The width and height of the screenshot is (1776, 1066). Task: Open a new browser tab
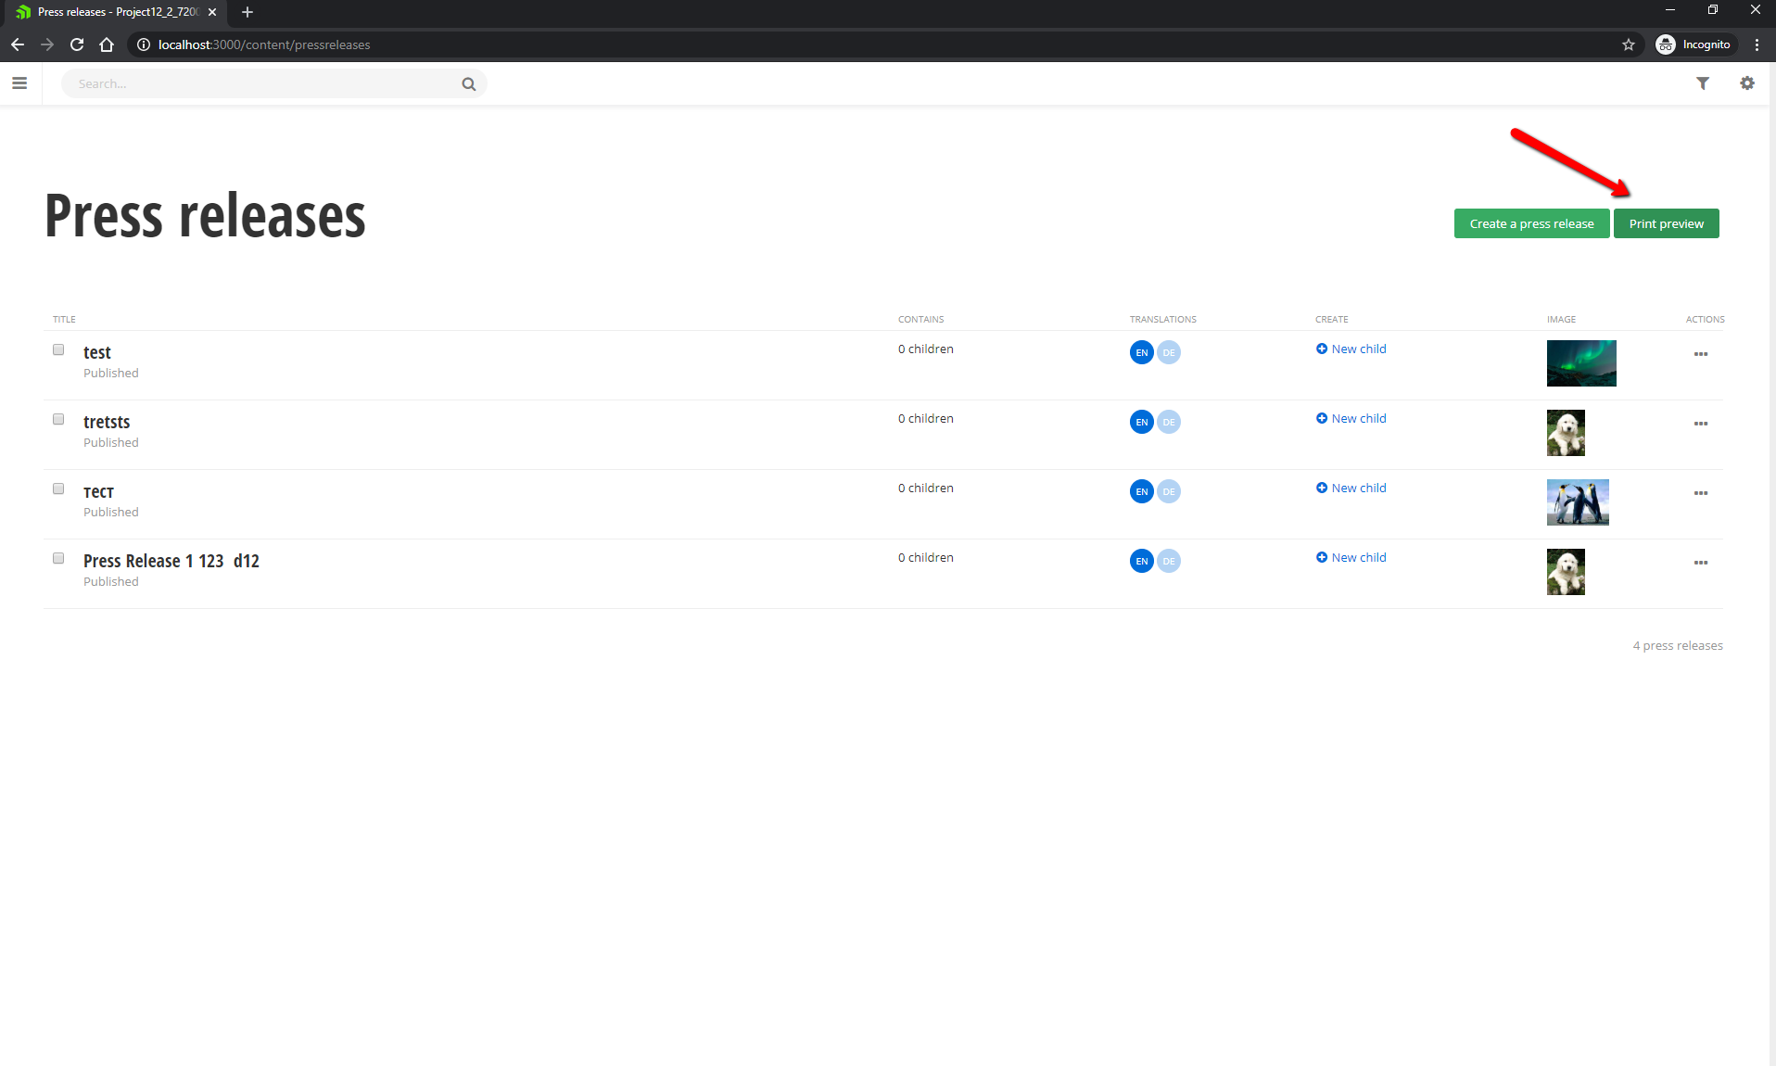[247, 12]
